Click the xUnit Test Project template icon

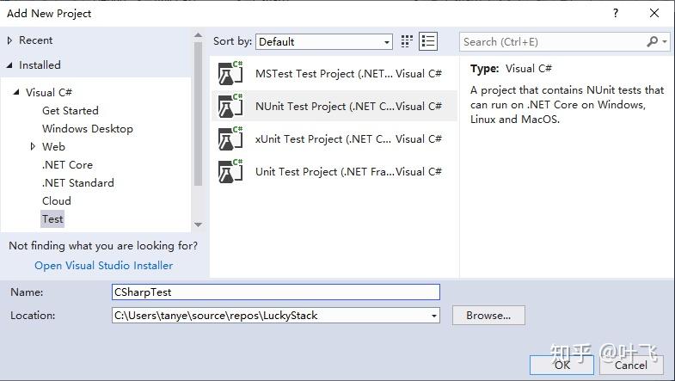pyautogui.click(x=230, y=139)
